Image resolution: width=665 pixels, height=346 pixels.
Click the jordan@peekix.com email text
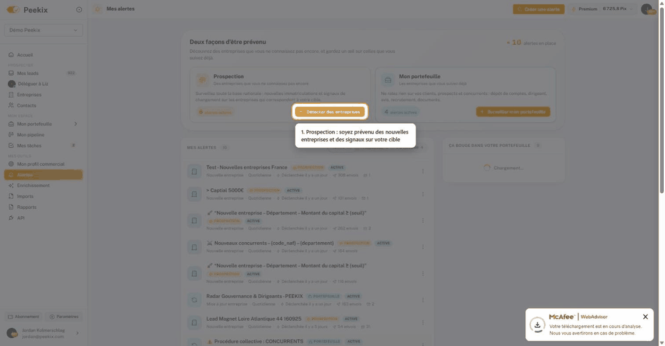click(x=43, y=336)
